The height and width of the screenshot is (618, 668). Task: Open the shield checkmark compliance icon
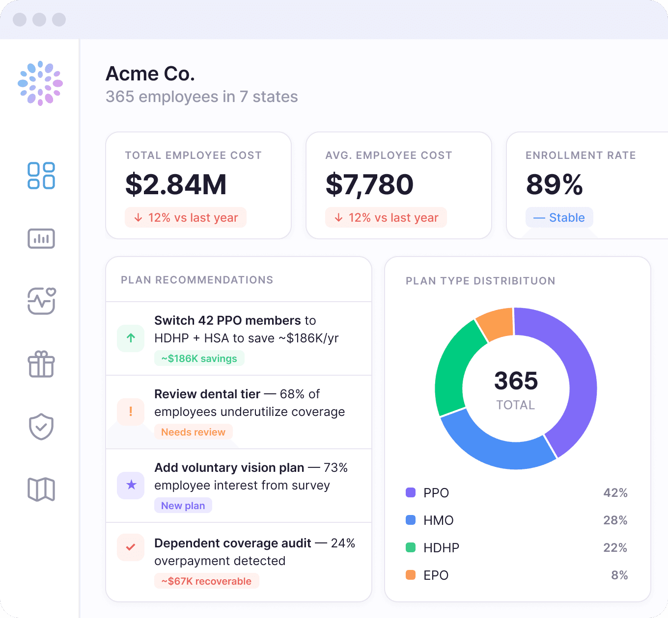pos(41,427)
